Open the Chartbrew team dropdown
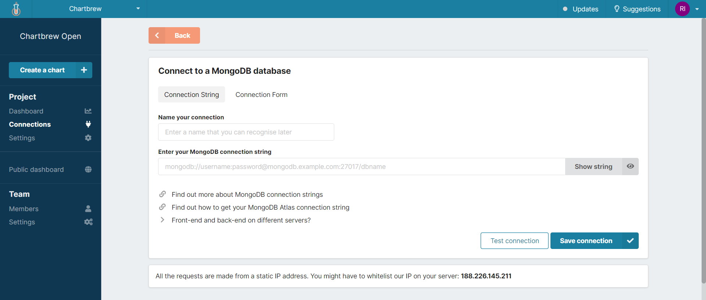Screen dimensions: 706x300 click(x=89, y=9)
